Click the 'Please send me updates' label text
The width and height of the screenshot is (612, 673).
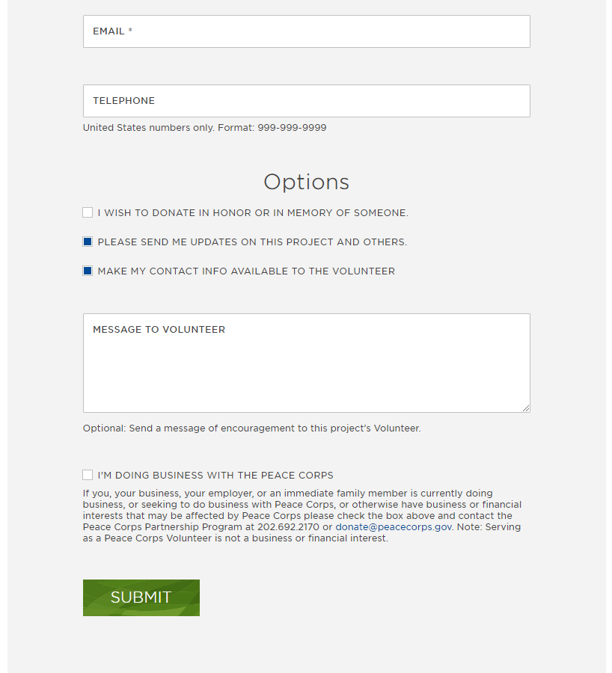(x=252, y=242)
